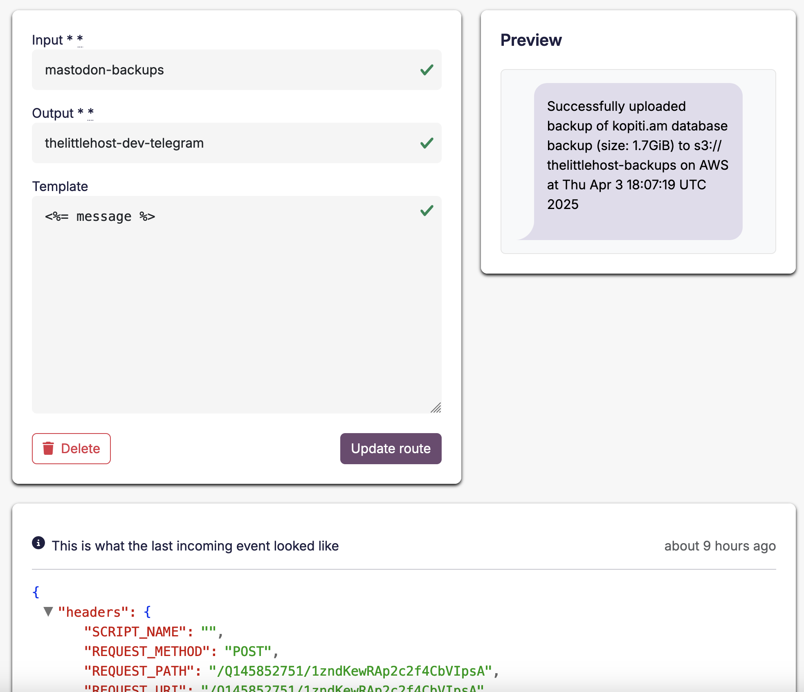The height and width of the screenshot is (692, 804).
Task: Click the Preview heading
Action: pos(531,40)
